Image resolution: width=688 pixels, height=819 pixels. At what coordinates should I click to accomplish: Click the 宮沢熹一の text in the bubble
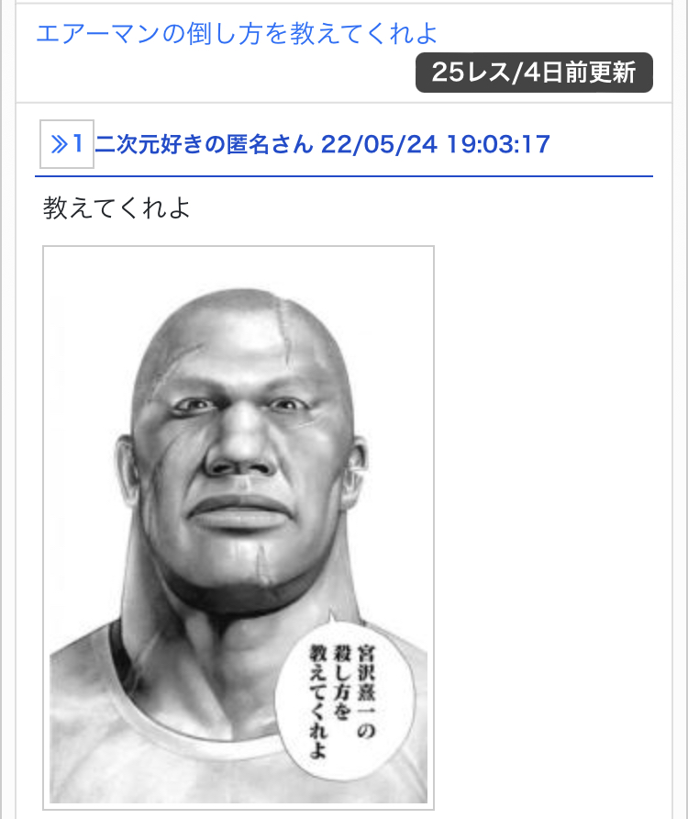(x=366, y=691)
